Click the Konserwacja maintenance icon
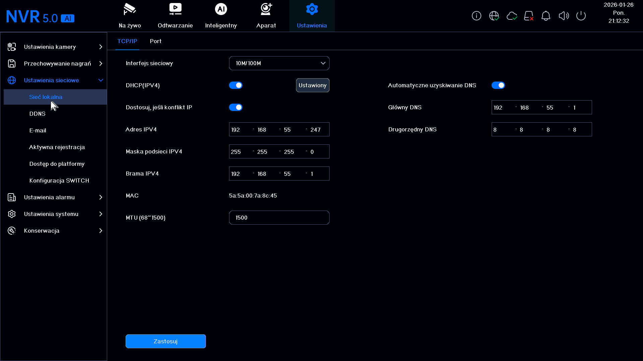The image size is (643, 361). click(12, 231)
